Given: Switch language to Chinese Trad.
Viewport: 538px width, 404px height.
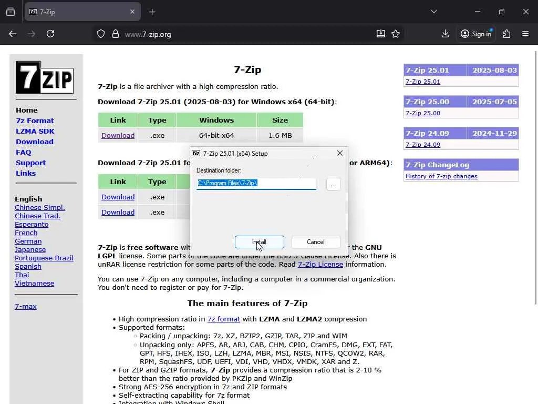Looking at the screenshot, I should 37,216.
